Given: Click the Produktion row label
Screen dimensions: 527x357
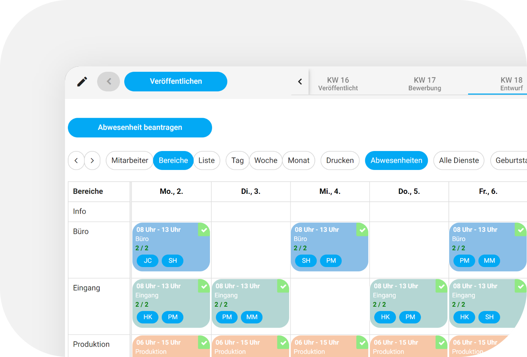Looking at the screenshot, I should [x=91, y=344].
